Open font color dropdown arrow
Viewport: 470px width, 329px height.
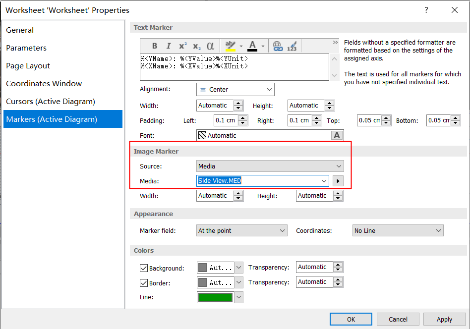tap(263, 46)
